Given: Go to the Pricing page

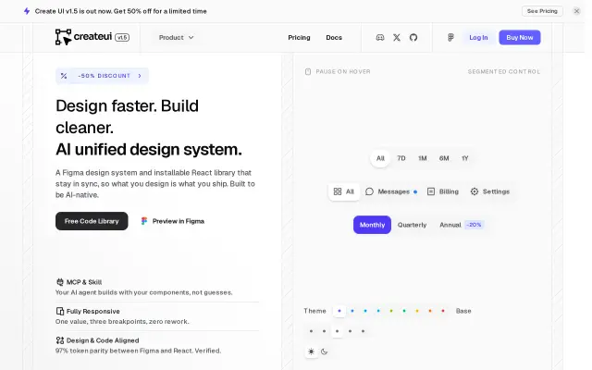Looking at the screenshot, I should click(x=299, y=37).
